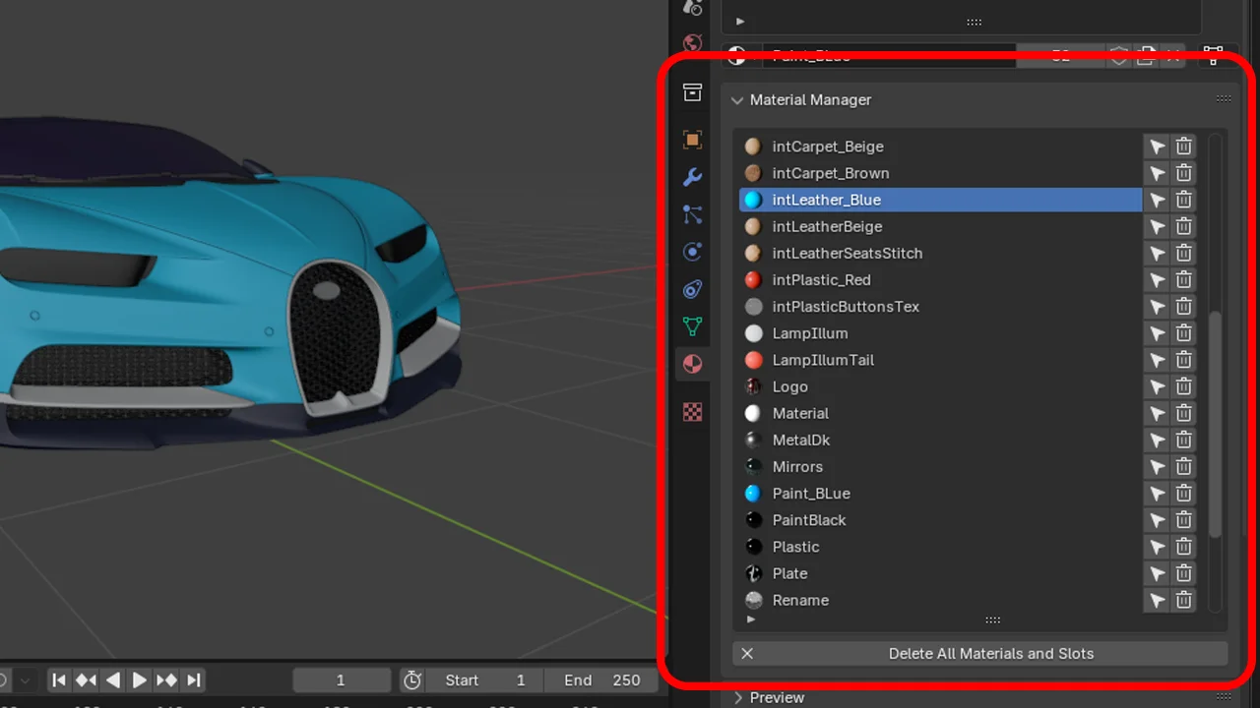Delete the intPlastic_Red material via trash icon
The width and height of the screenshot is (1260, 708).
click(x=1183, y=280)
